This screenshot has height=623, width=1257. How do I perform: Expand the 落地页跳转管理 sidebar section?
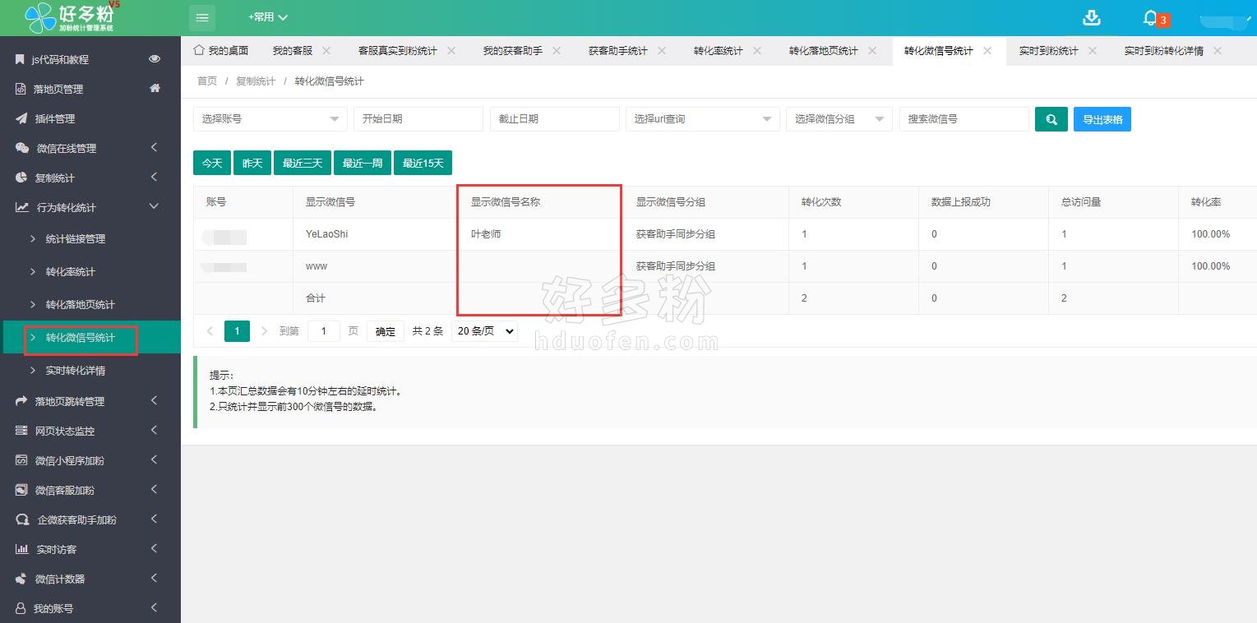point(154,401)
